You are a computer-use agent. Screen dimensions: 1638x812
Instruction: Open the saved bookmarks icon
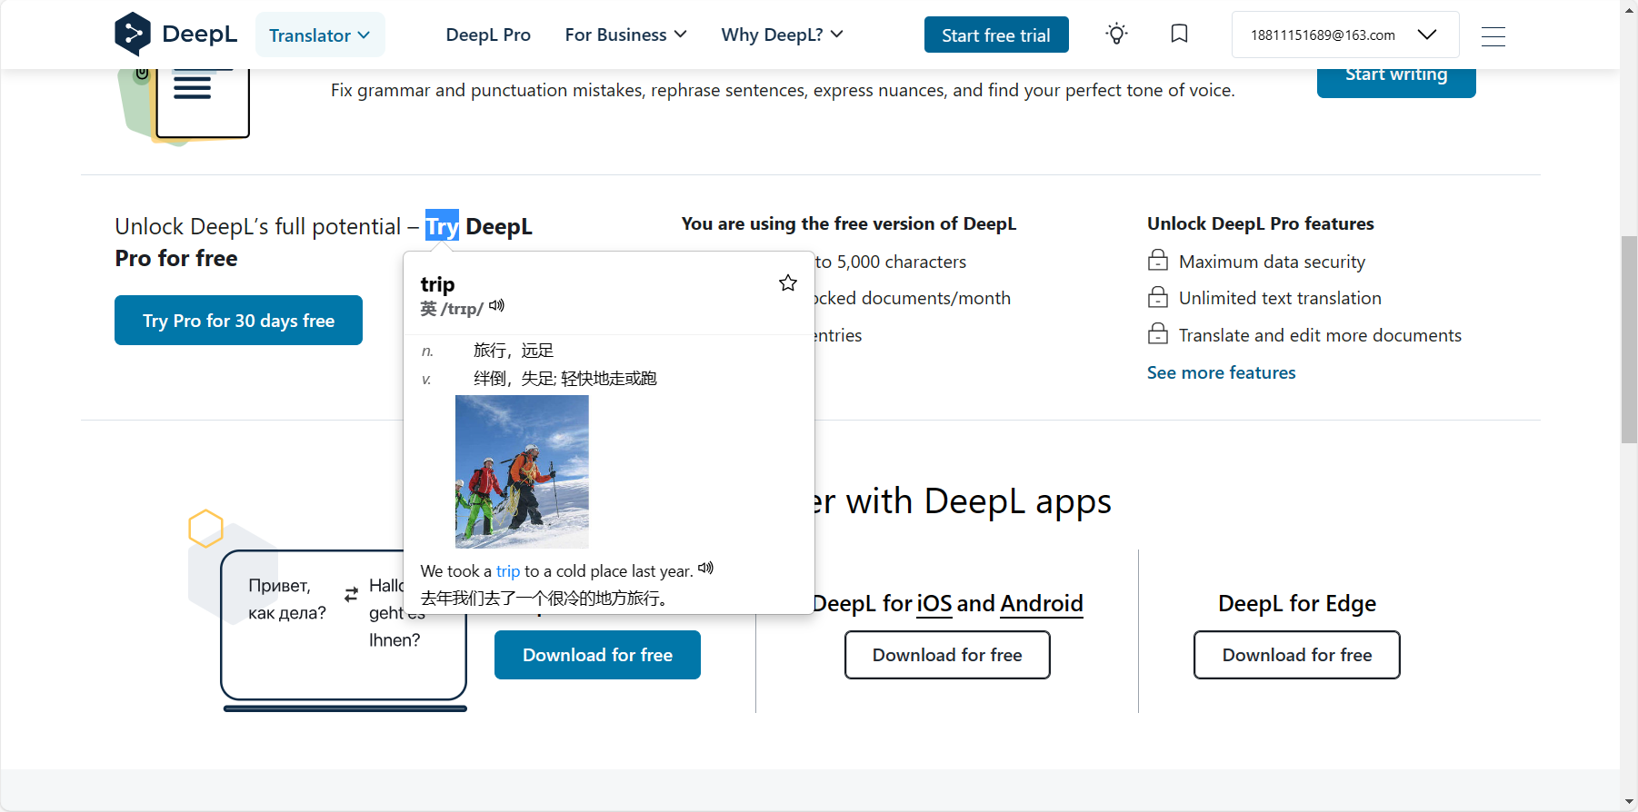(1179, 35)
